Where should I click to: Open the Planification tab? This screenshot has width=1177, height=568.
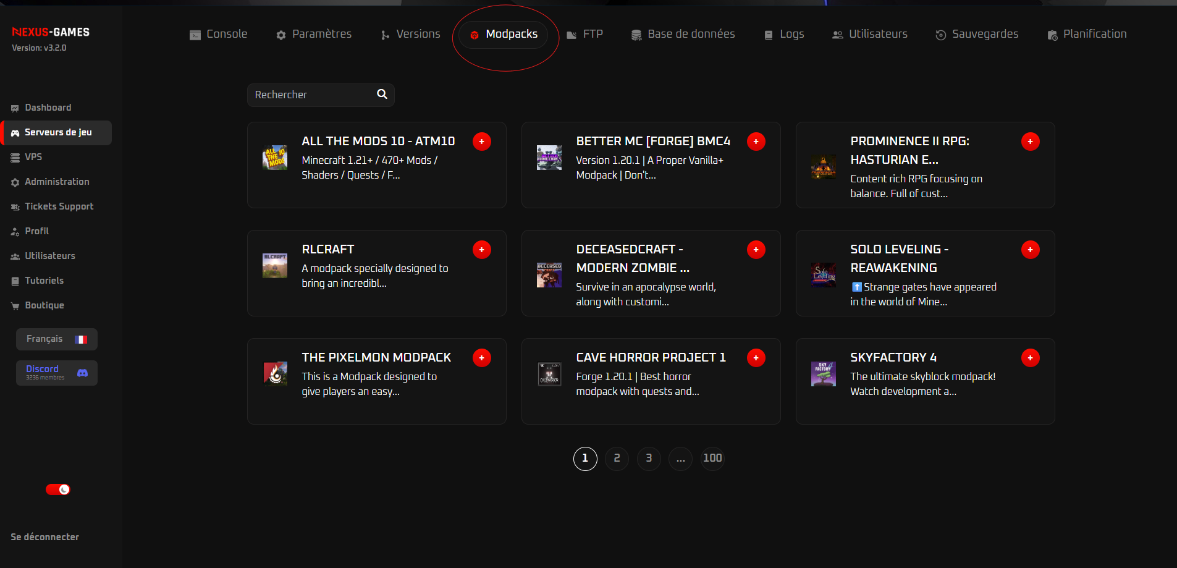click(1087, 35)
